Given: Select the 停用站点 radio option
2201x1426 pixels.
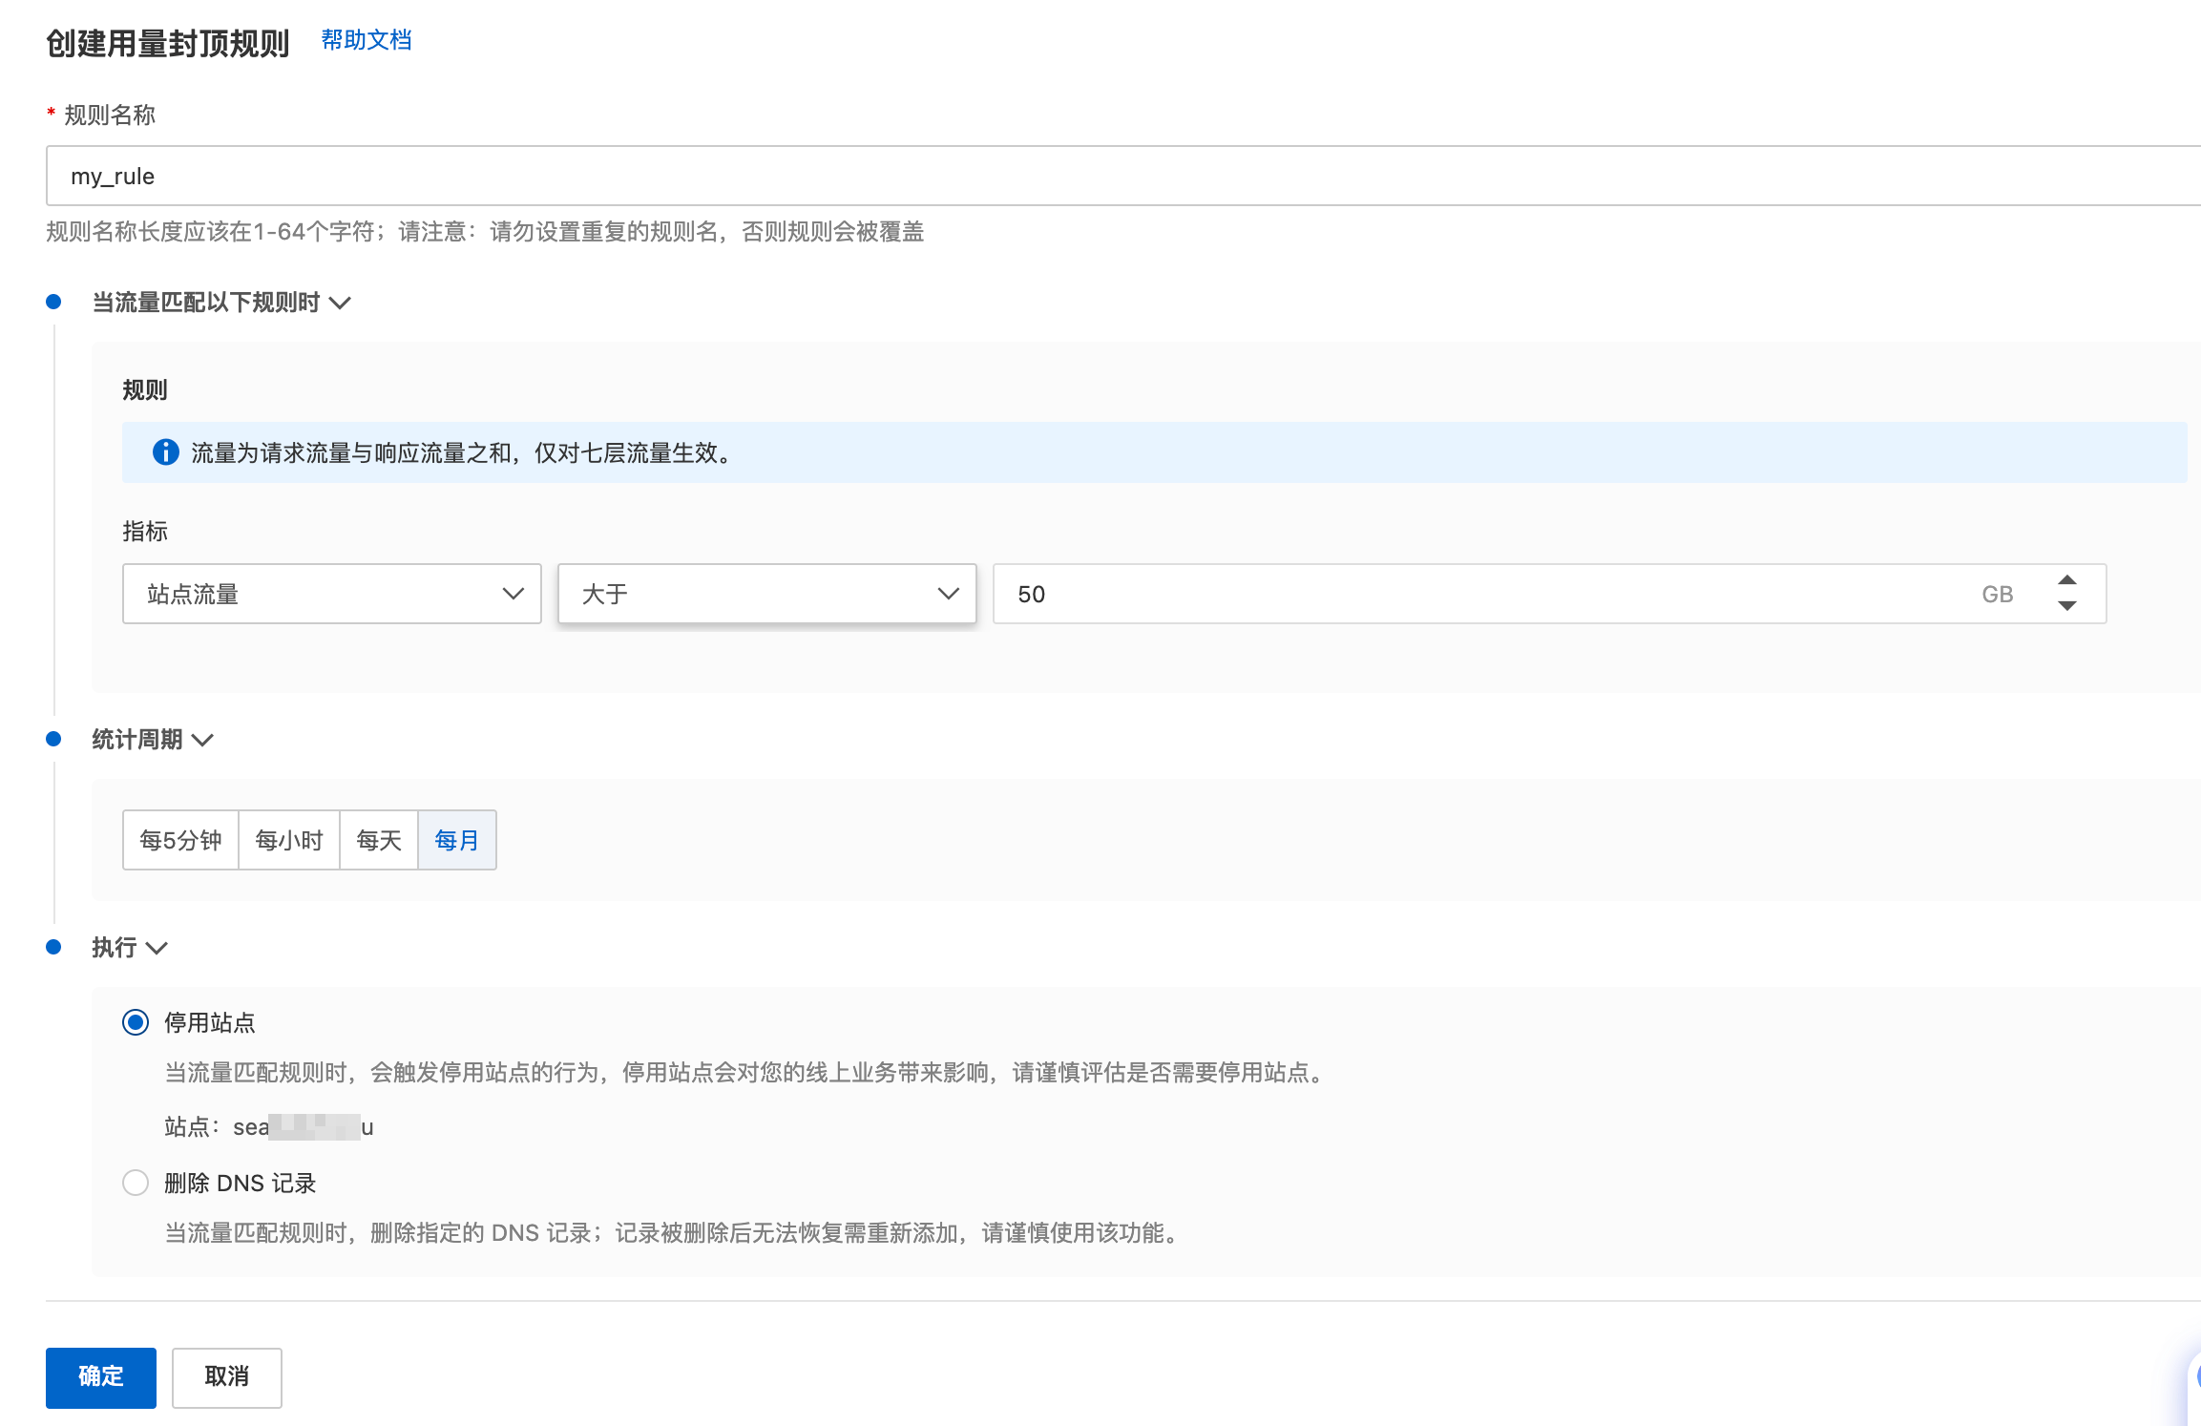Looking at the screenshot, I should click(x=136, y=1023).
